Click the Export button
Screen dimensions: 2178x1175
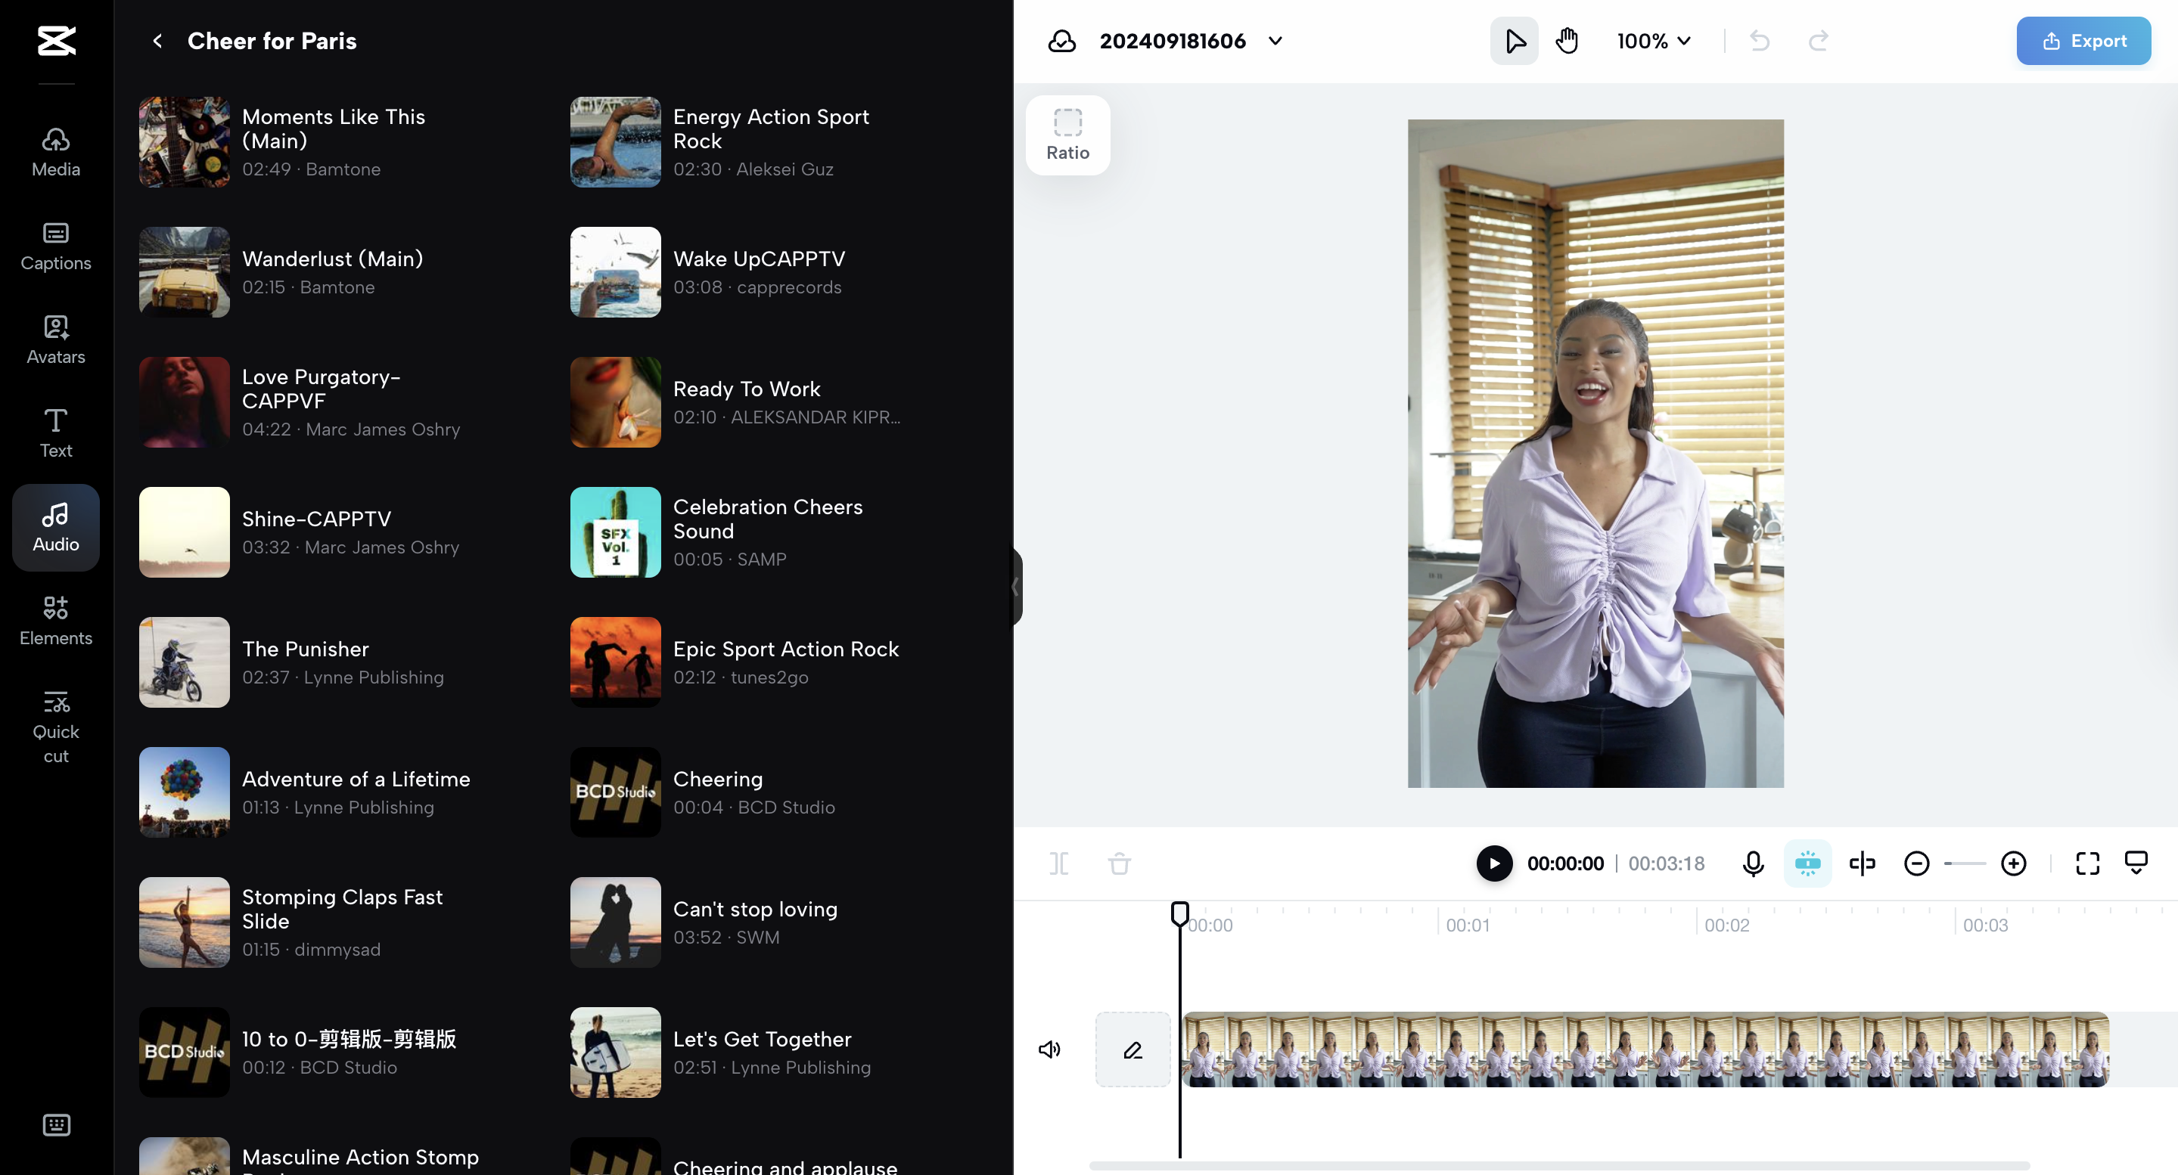[x=2083, y=41]
